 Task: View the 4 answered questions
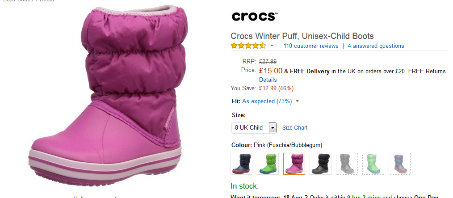[x=376, y=46]
